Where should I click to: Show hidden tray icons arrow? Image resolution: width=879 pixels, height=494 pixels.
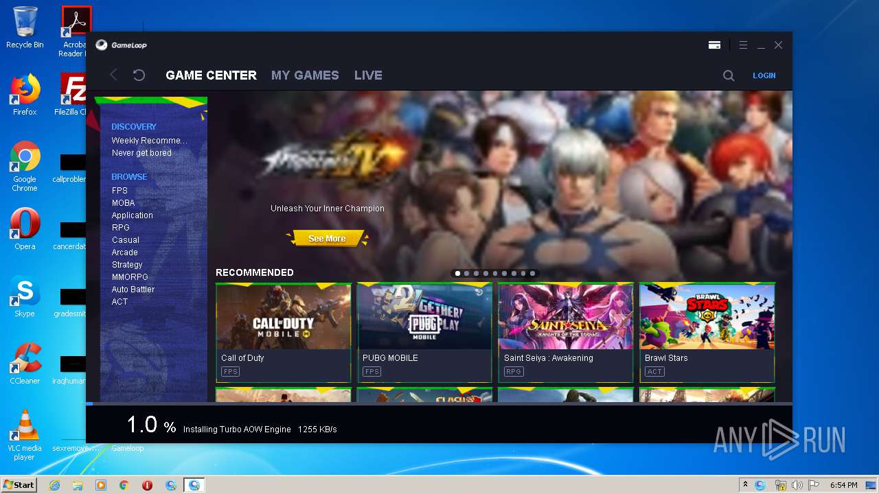(745, 485)
